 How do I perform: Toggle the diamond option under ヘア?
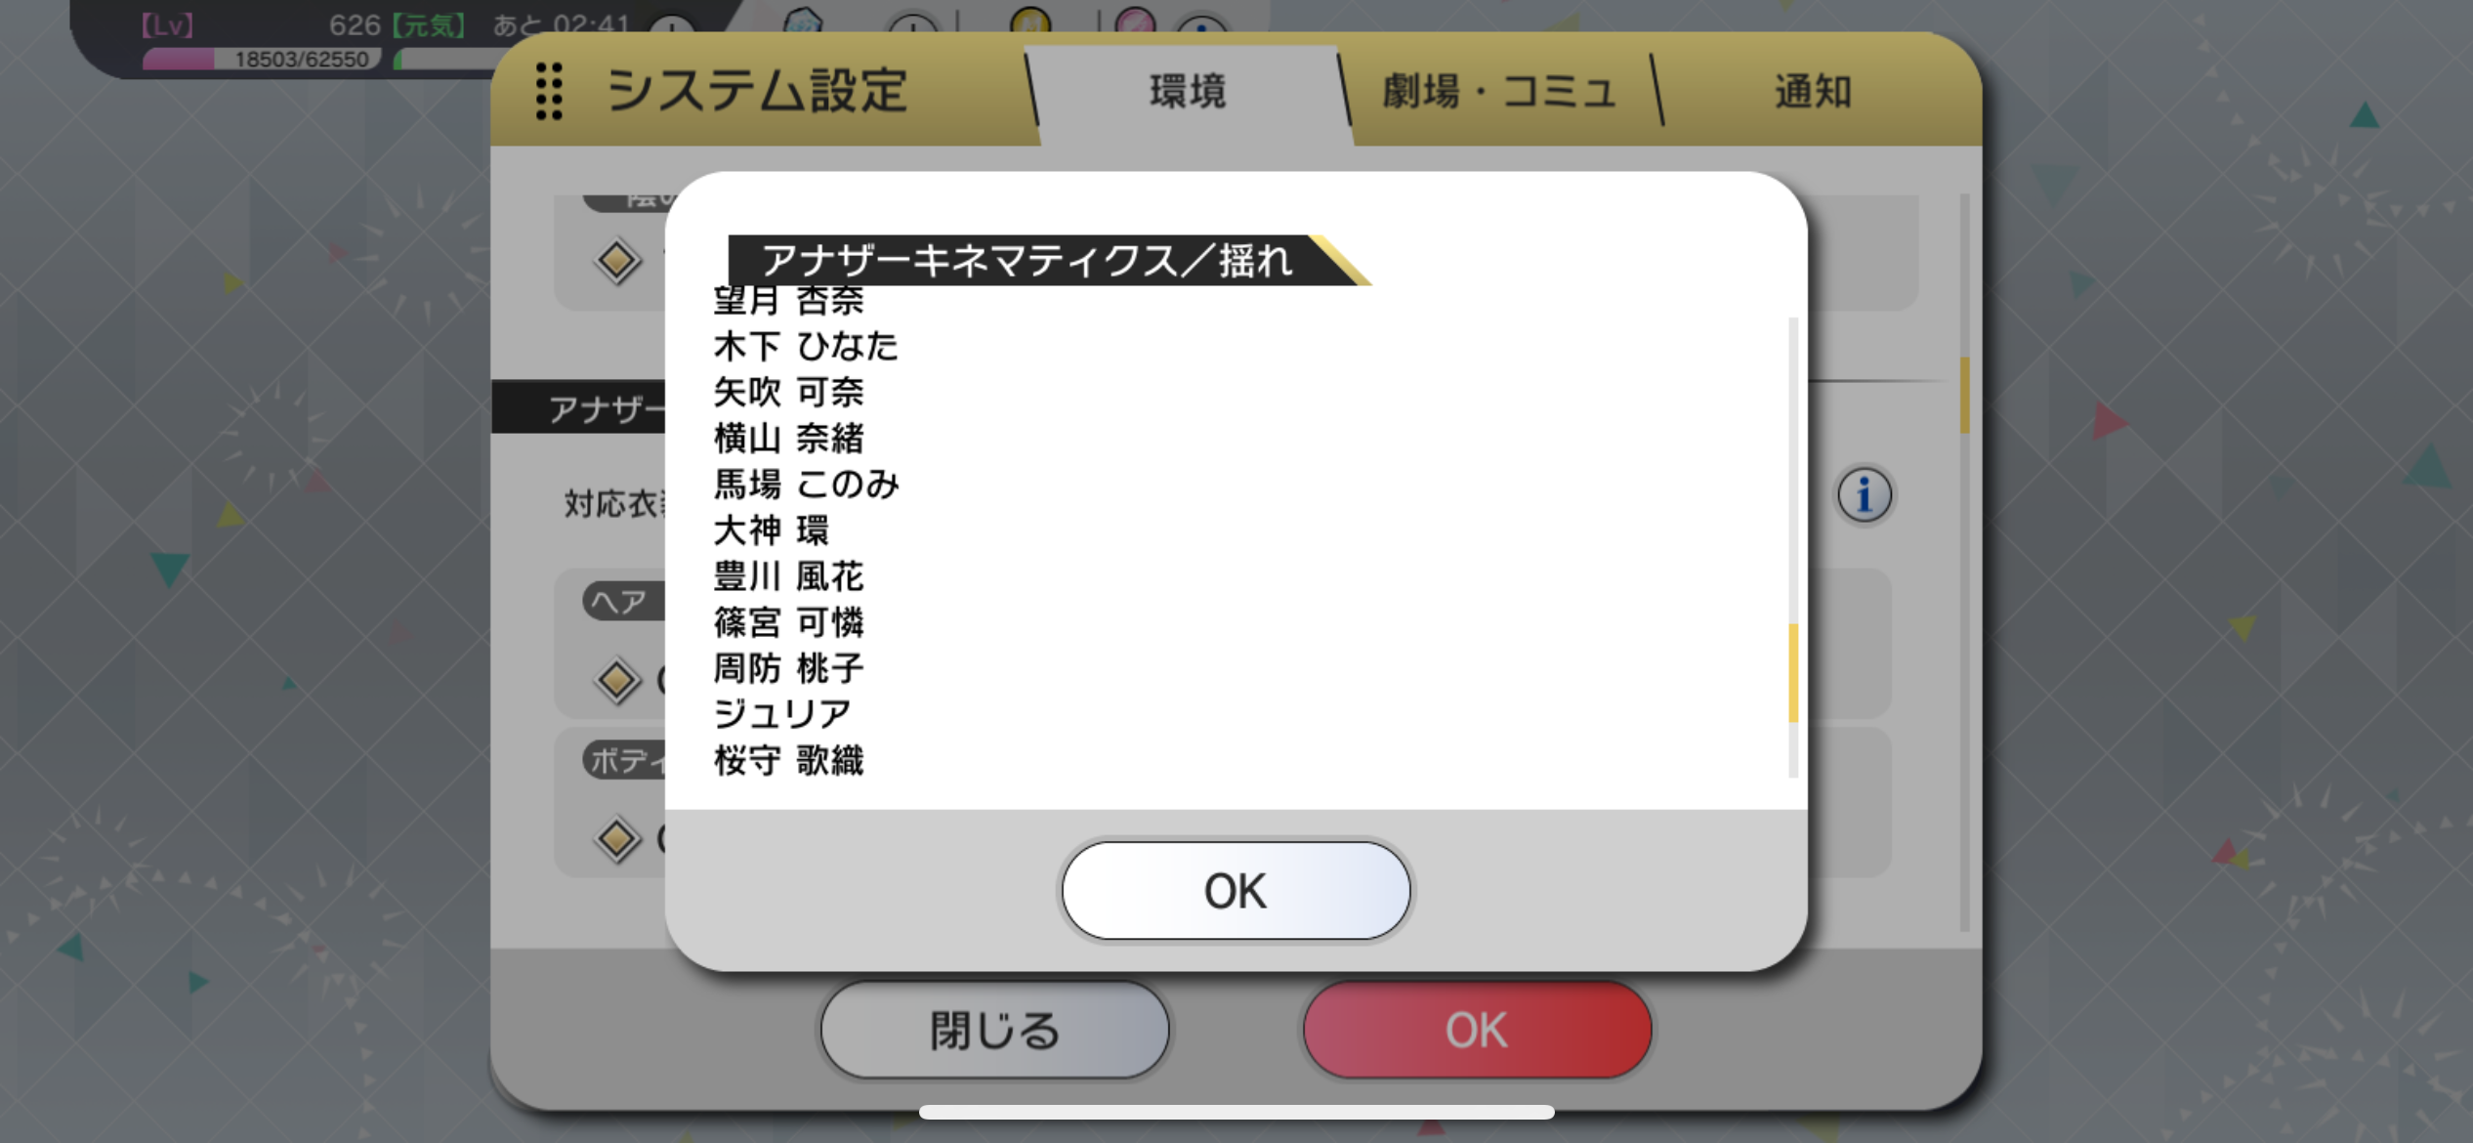[617, 680]
